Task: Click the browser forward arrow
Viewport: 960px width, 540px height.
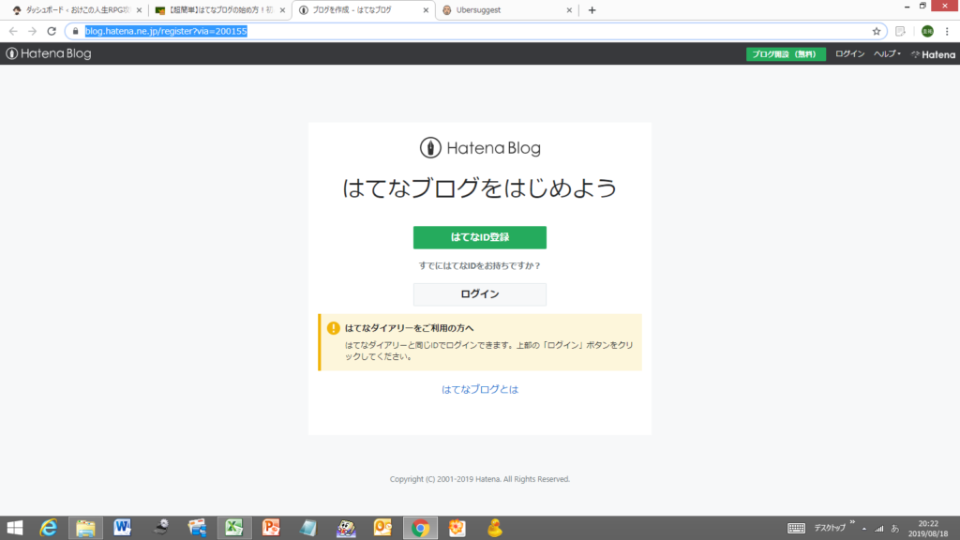Action: pos(33,31)
